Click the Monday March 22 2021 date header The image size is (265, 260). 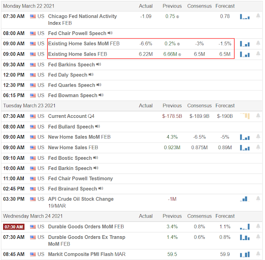point(29,6)
